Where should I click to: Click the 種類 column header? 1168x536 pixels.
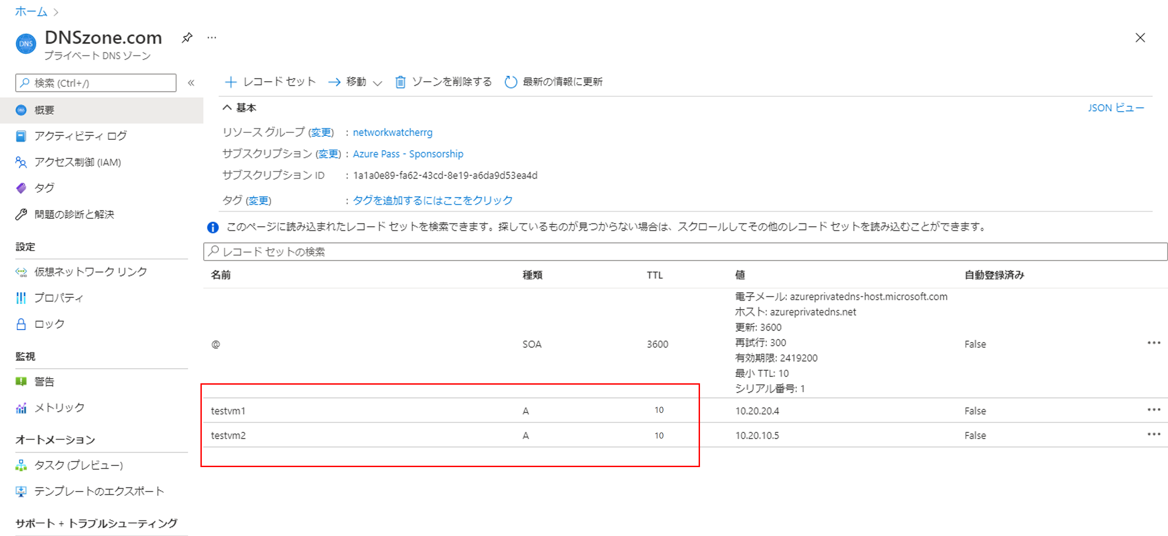click(x=532, y=275)
